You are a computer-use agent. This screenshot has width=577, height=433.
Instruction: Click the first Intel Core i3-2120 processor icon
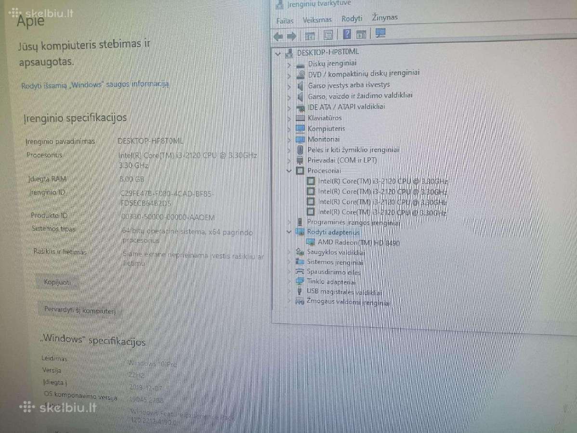311,181
